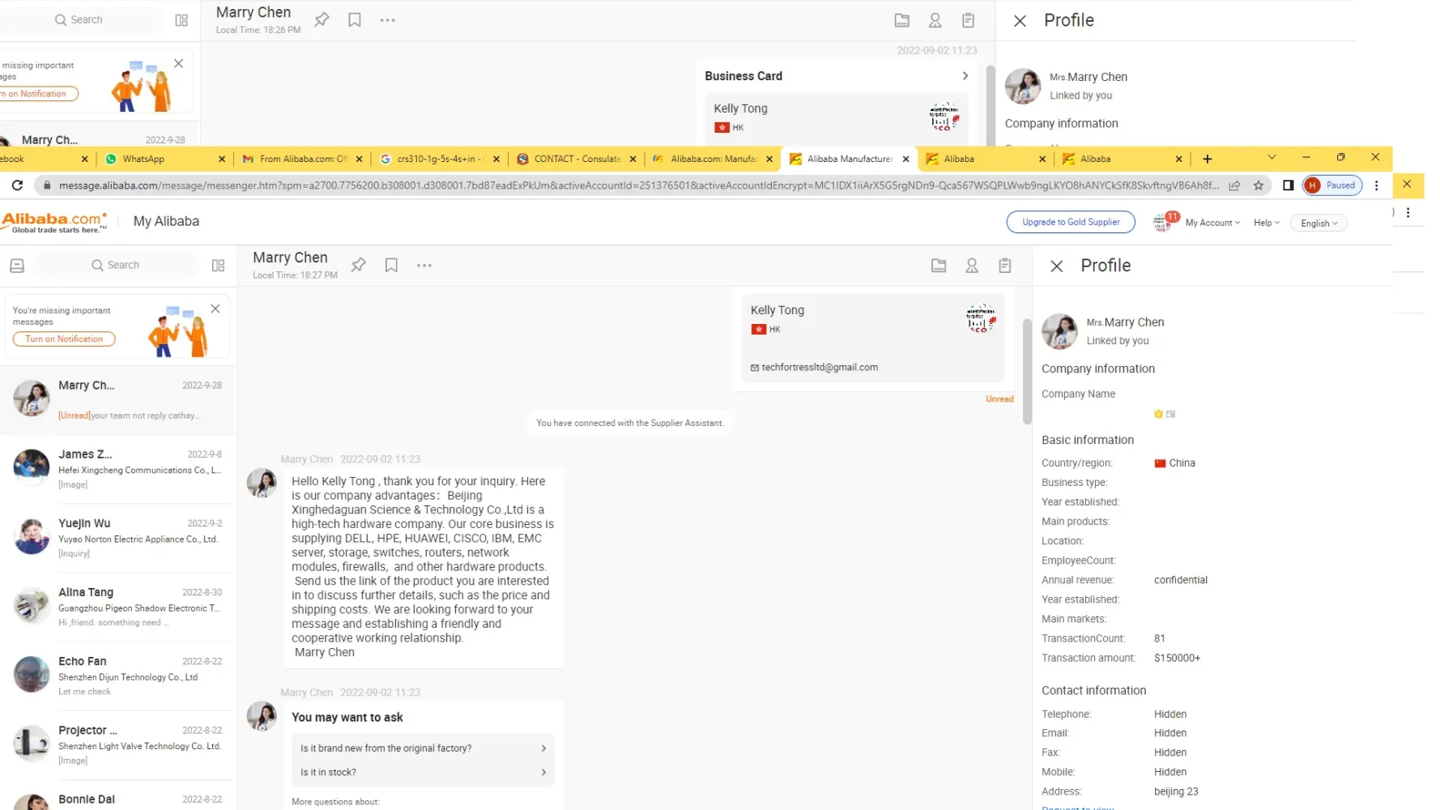The height and width of the screenshot is (810, 1440).
Task: Dismiss the missing important messages banner
Action: click(x=215, y=309)
